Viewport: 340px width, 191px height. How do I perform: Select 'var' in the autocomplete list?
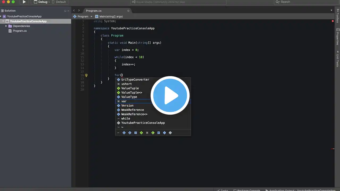pos(124,101)
